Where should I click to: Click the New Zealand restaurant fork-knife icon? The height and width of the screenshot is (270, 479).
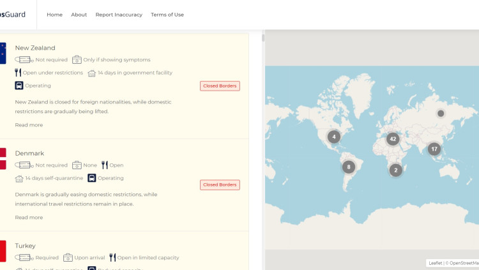[x=18, y=73]
